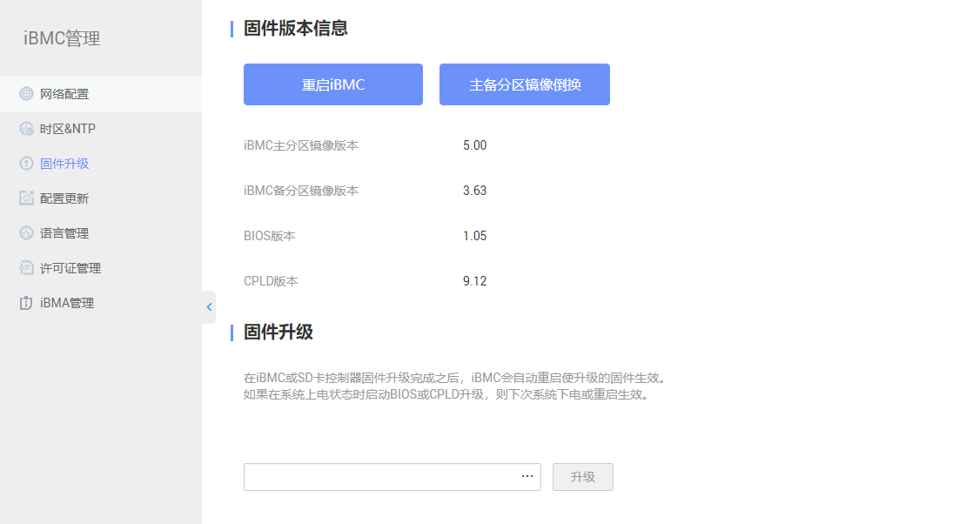Click the backup image version 3.63
Viewport: 966px width, 524px height.
(x=475, y=191)
